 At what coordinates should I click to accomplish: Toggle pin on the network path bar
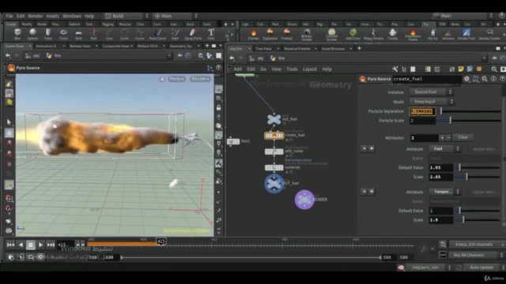(494, 58)
